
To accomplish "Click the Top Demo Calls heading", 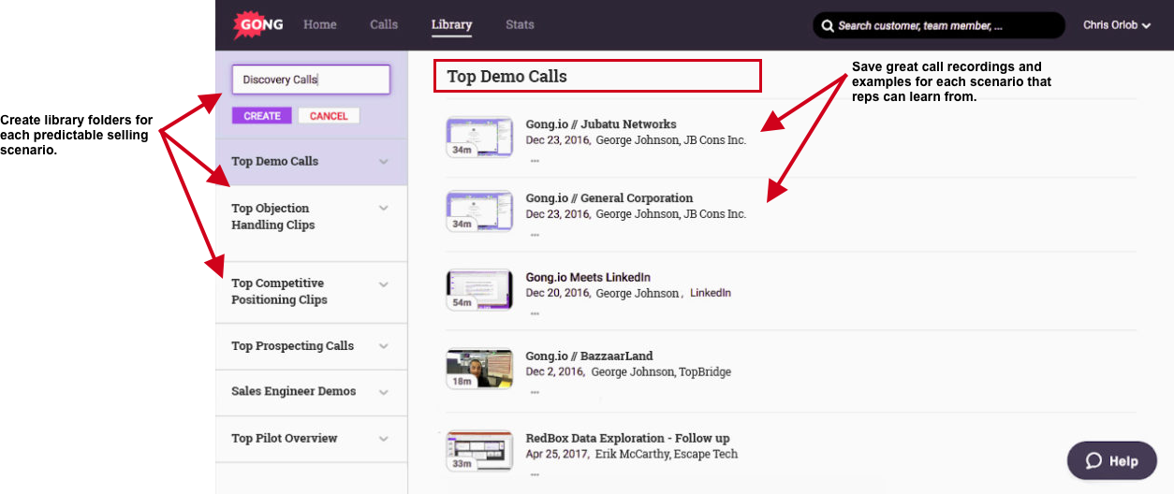I will [506, 76].
